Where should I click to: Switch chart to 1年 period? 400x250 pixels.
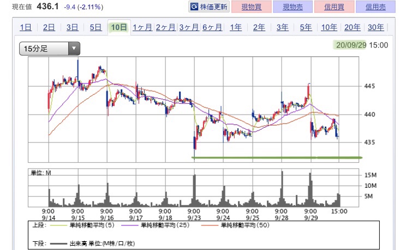pos(236,27)
